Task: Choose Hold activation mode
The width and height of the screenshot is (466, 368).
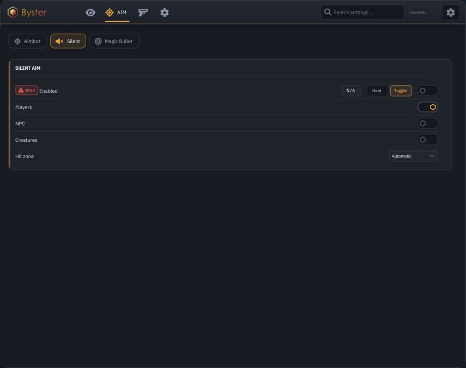Action: pos(377,91)
